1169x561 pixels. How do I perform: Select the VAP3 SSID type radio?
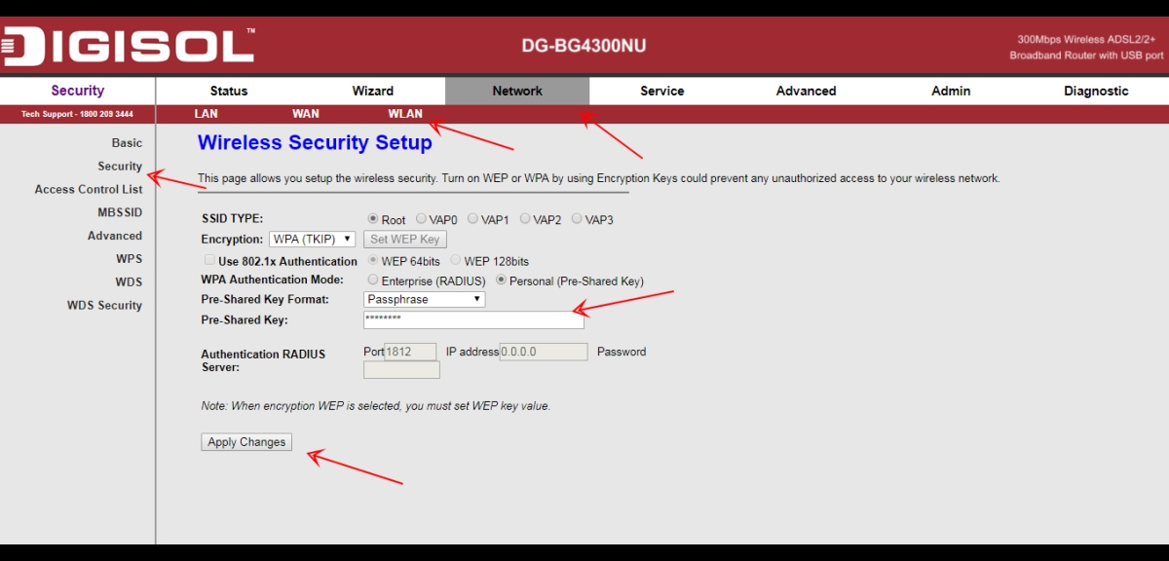click(x=577, y=219)
